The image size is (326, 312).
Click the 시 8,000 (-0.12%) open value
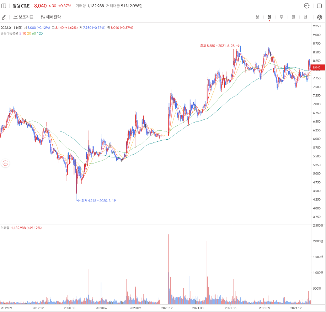pyautogui.click(x=37, y=28)
